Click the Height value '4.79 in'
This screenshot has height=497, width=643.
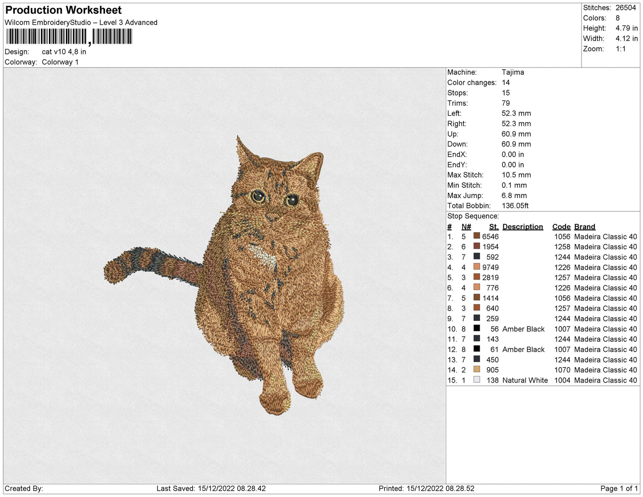pos(627,28)
